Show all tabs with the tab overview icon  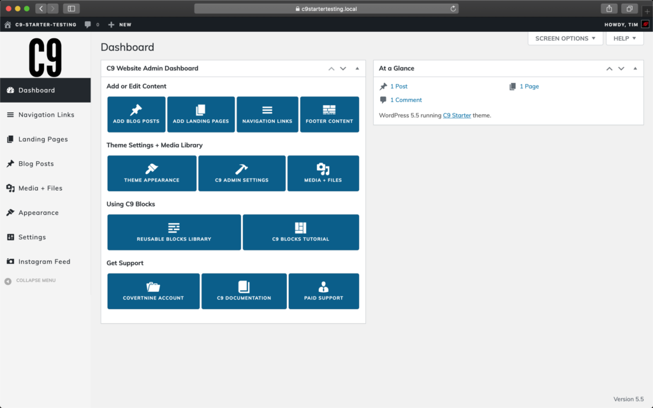click(x=629, y=8)
